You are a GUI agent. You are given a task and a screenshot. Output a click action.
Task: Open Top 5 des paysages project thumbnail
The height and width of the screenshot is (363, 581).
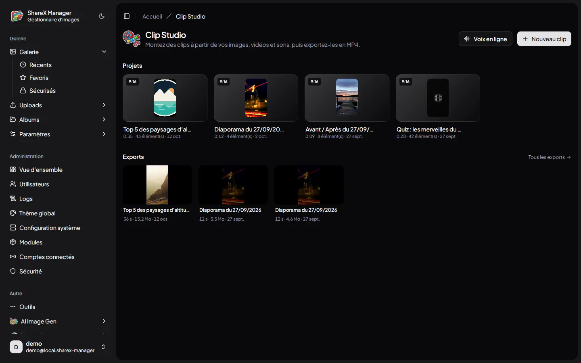click(165, 98)
